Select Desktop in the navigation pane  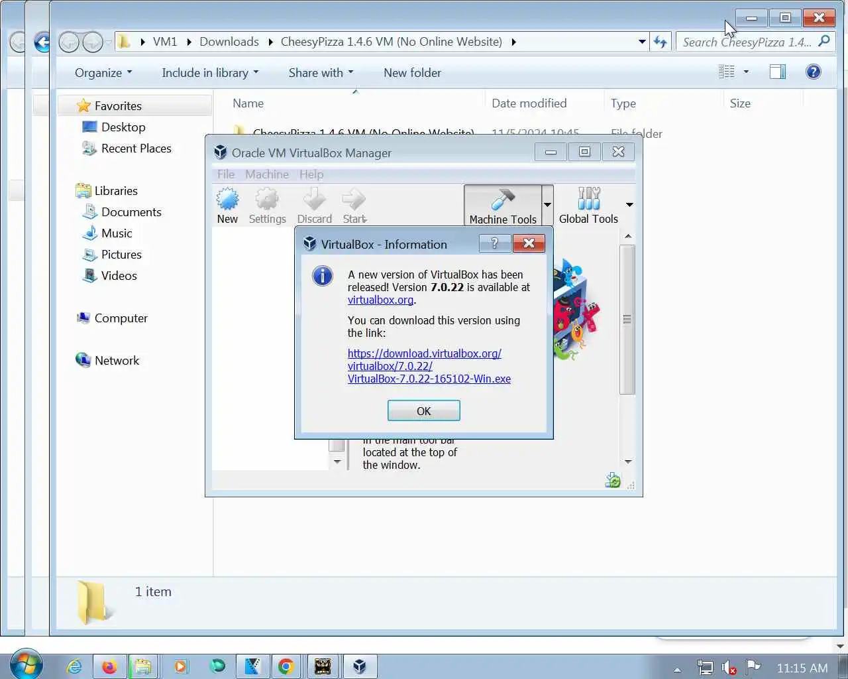point(123,127)
